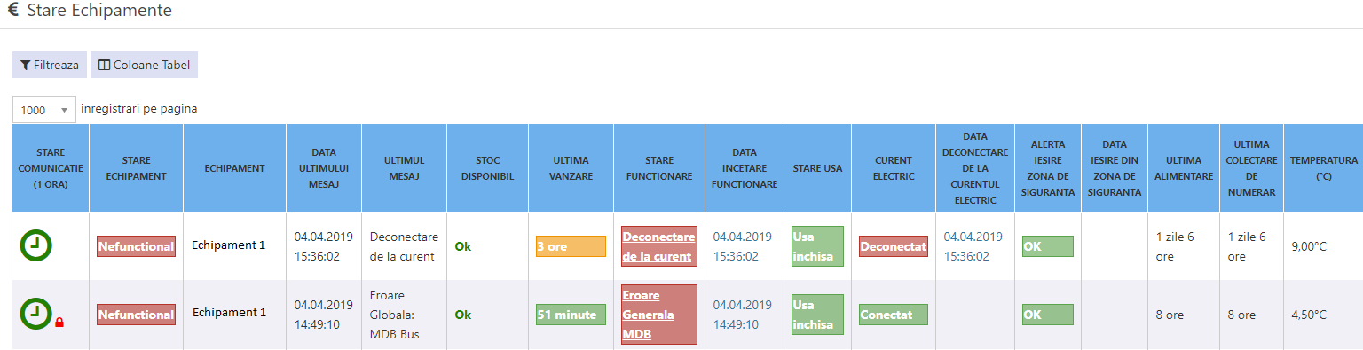Click the 04.04.2019 15:36:02 power disconnect date
This screenshot has width=1363, height=350.
point(973,246)
